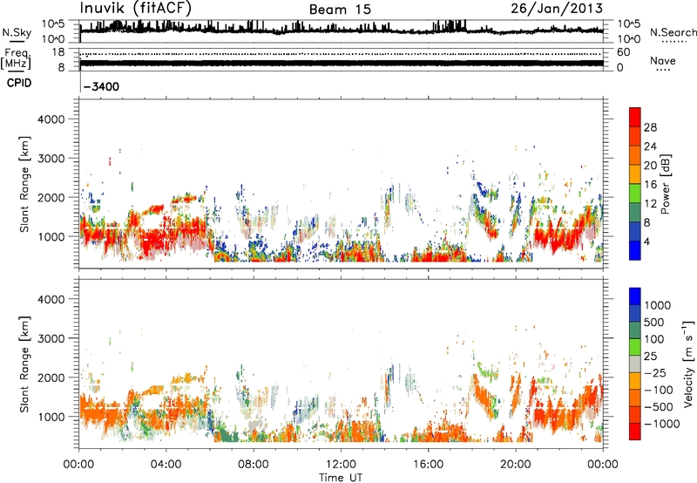Image resolution: width=697 pixels, height=483 pixels.
Task: Click the '4' value on the power colorbar
Action: point(647,242)
